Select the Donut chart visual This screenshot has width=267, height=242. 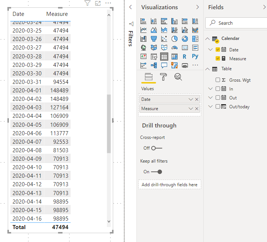coord(185,39)
